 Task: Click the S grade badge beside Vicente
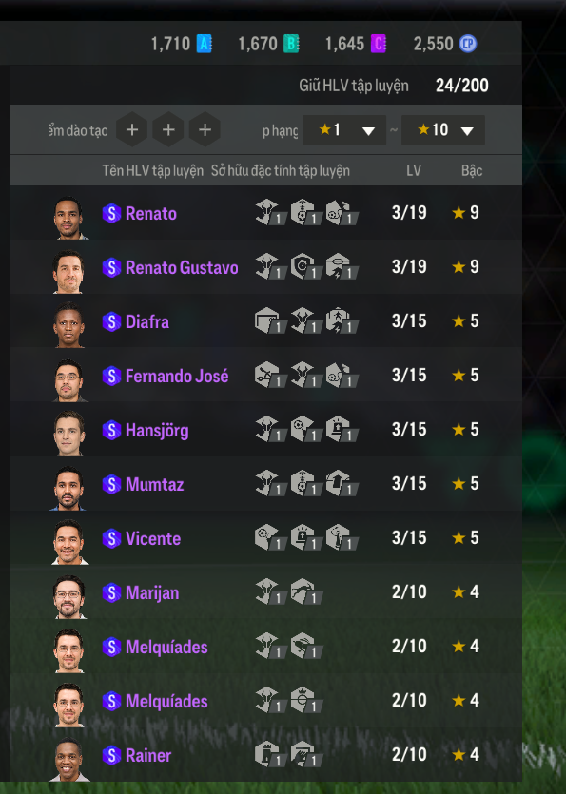pos(111,538)
